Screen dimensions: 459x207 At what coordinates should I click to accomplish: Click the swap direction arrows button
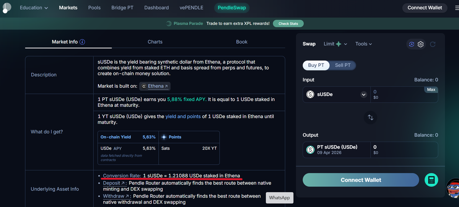(x=370, y=117)
